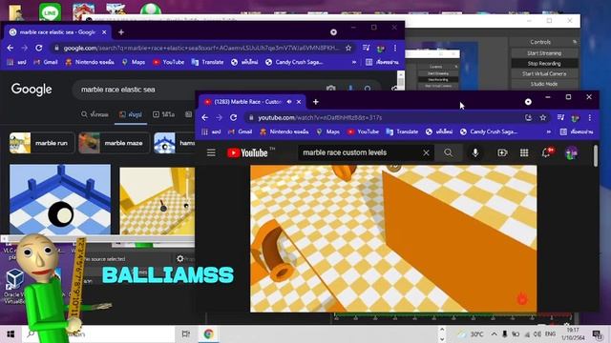Open Nintendo bookmark in Google window
Screen dimensions: 611x343
[90, 62]
